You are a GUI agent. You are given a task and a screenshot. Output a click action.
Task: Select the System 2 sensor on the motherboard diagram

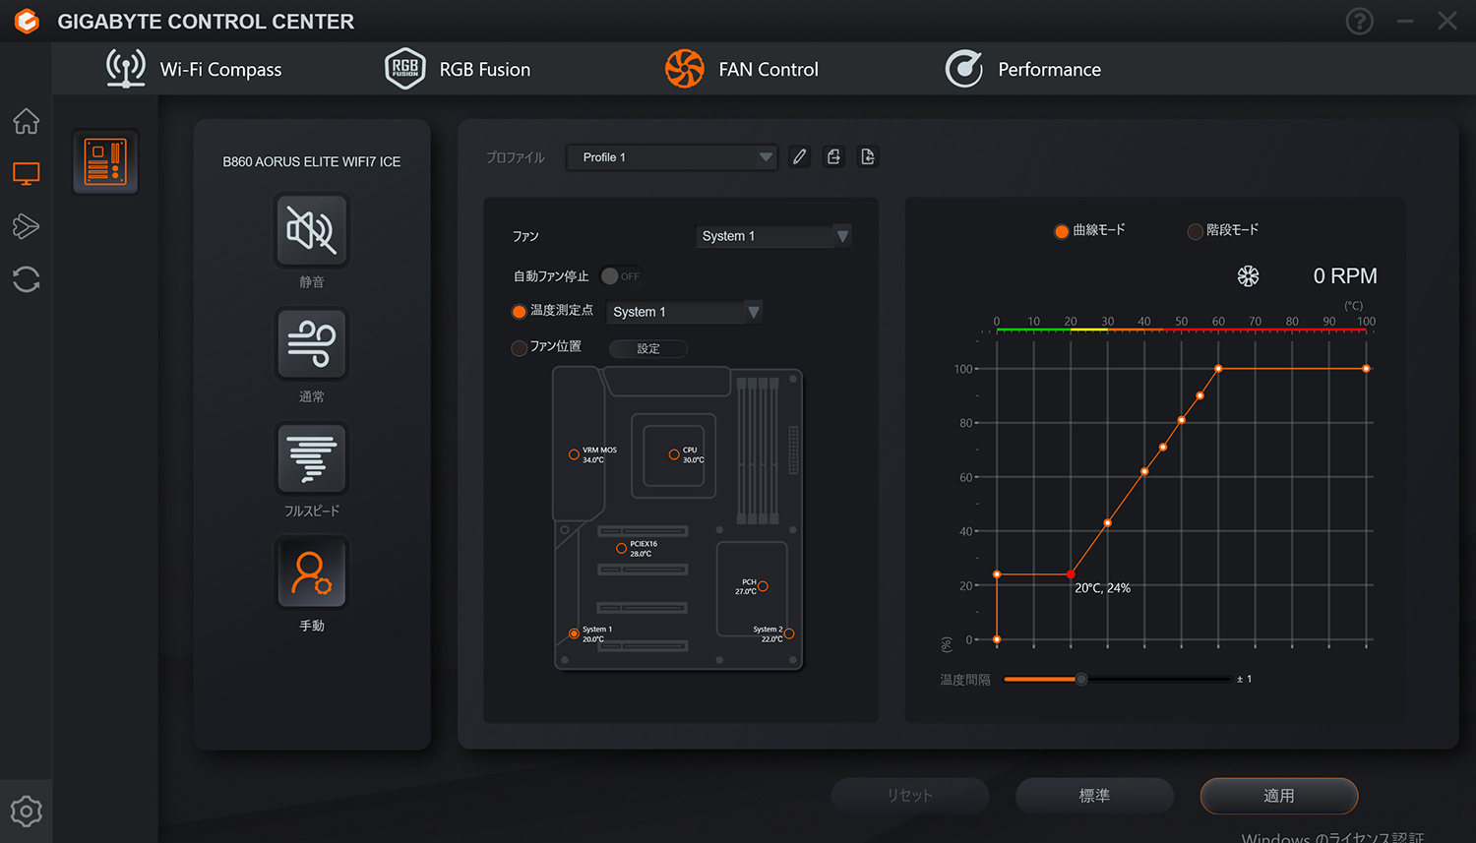pyautogui.click(x=789, y=633)
